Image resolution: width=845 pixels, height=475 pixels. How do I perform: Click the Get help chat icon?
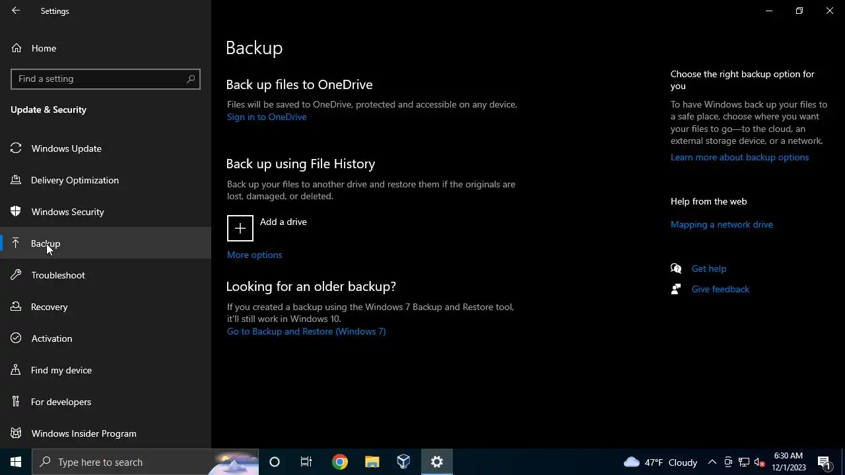[x=676, y=269]
